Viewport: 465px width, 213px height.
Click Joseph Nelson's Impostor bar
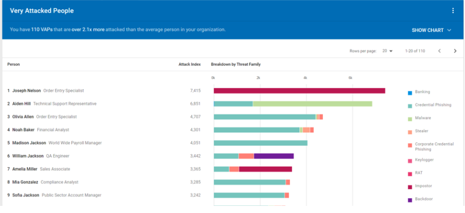[x=300, y=91]
